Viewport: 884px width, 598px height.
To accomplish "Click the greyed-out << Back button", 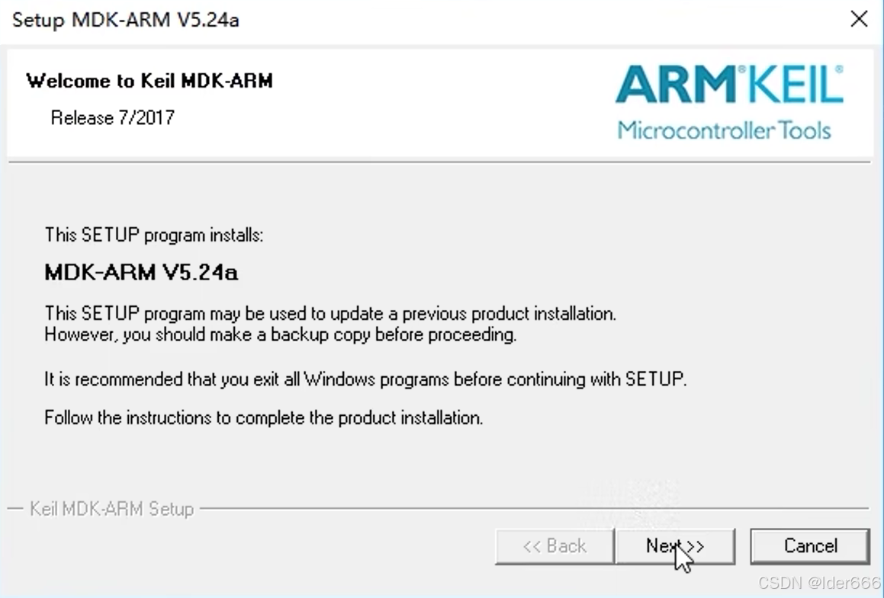I will click(555, 545).
